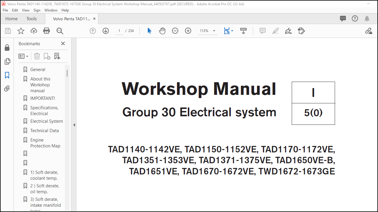Image resolution: width=378 pixels, height=212 pixels.
Task: Switch to the Tools tab
Action: (31, 18)
